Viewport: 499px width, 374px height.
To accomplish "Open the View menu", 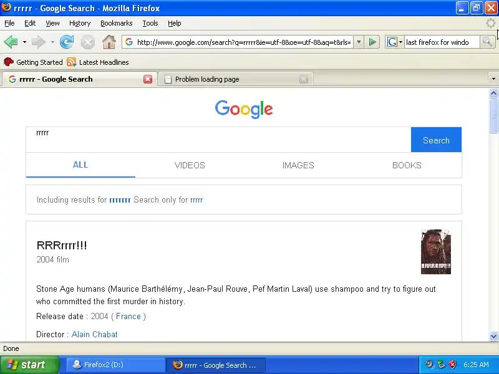I will (x=52, y=23).
